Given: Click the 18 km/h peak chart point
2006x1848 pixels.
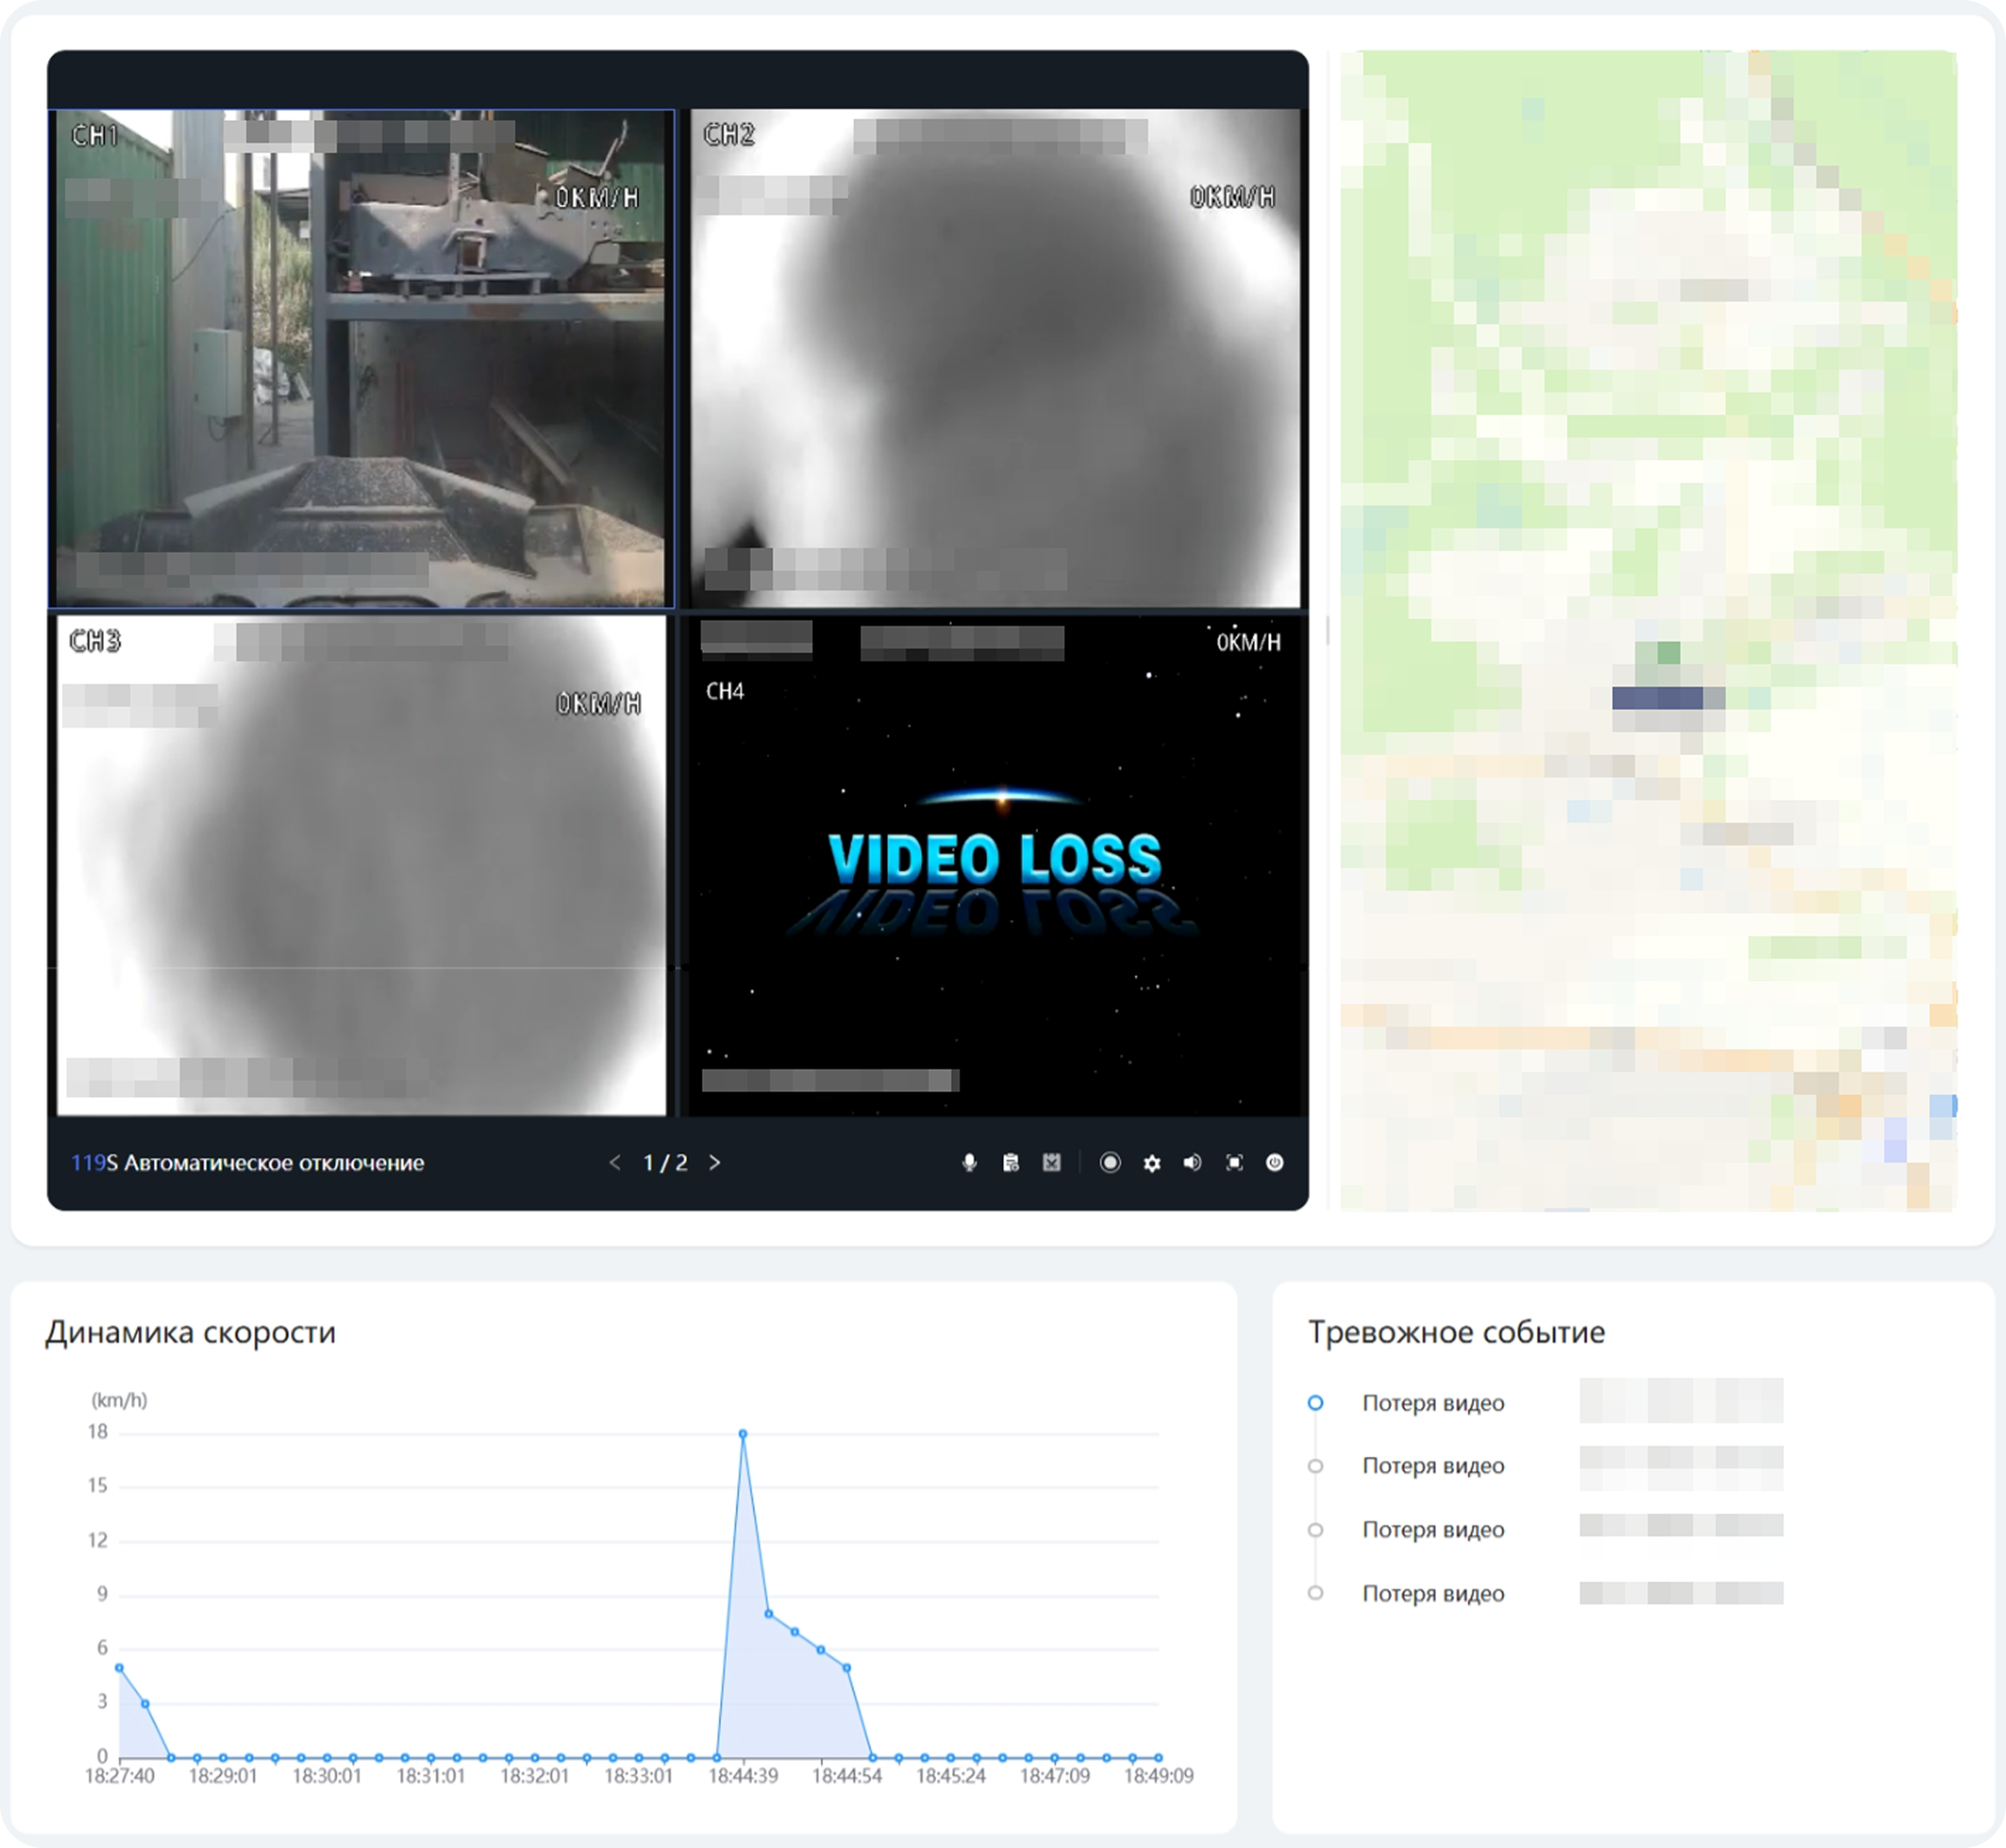Looking at the screenshot, I should pos(742,1434).
